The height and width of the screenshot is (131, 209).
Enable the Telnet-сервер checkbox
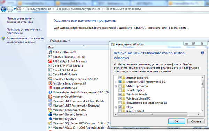tap(120, 90)
